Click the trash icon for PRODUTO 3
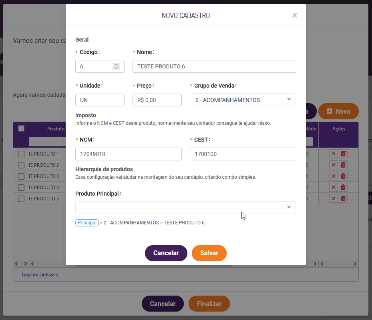372x320 pixels. (343, 176)
